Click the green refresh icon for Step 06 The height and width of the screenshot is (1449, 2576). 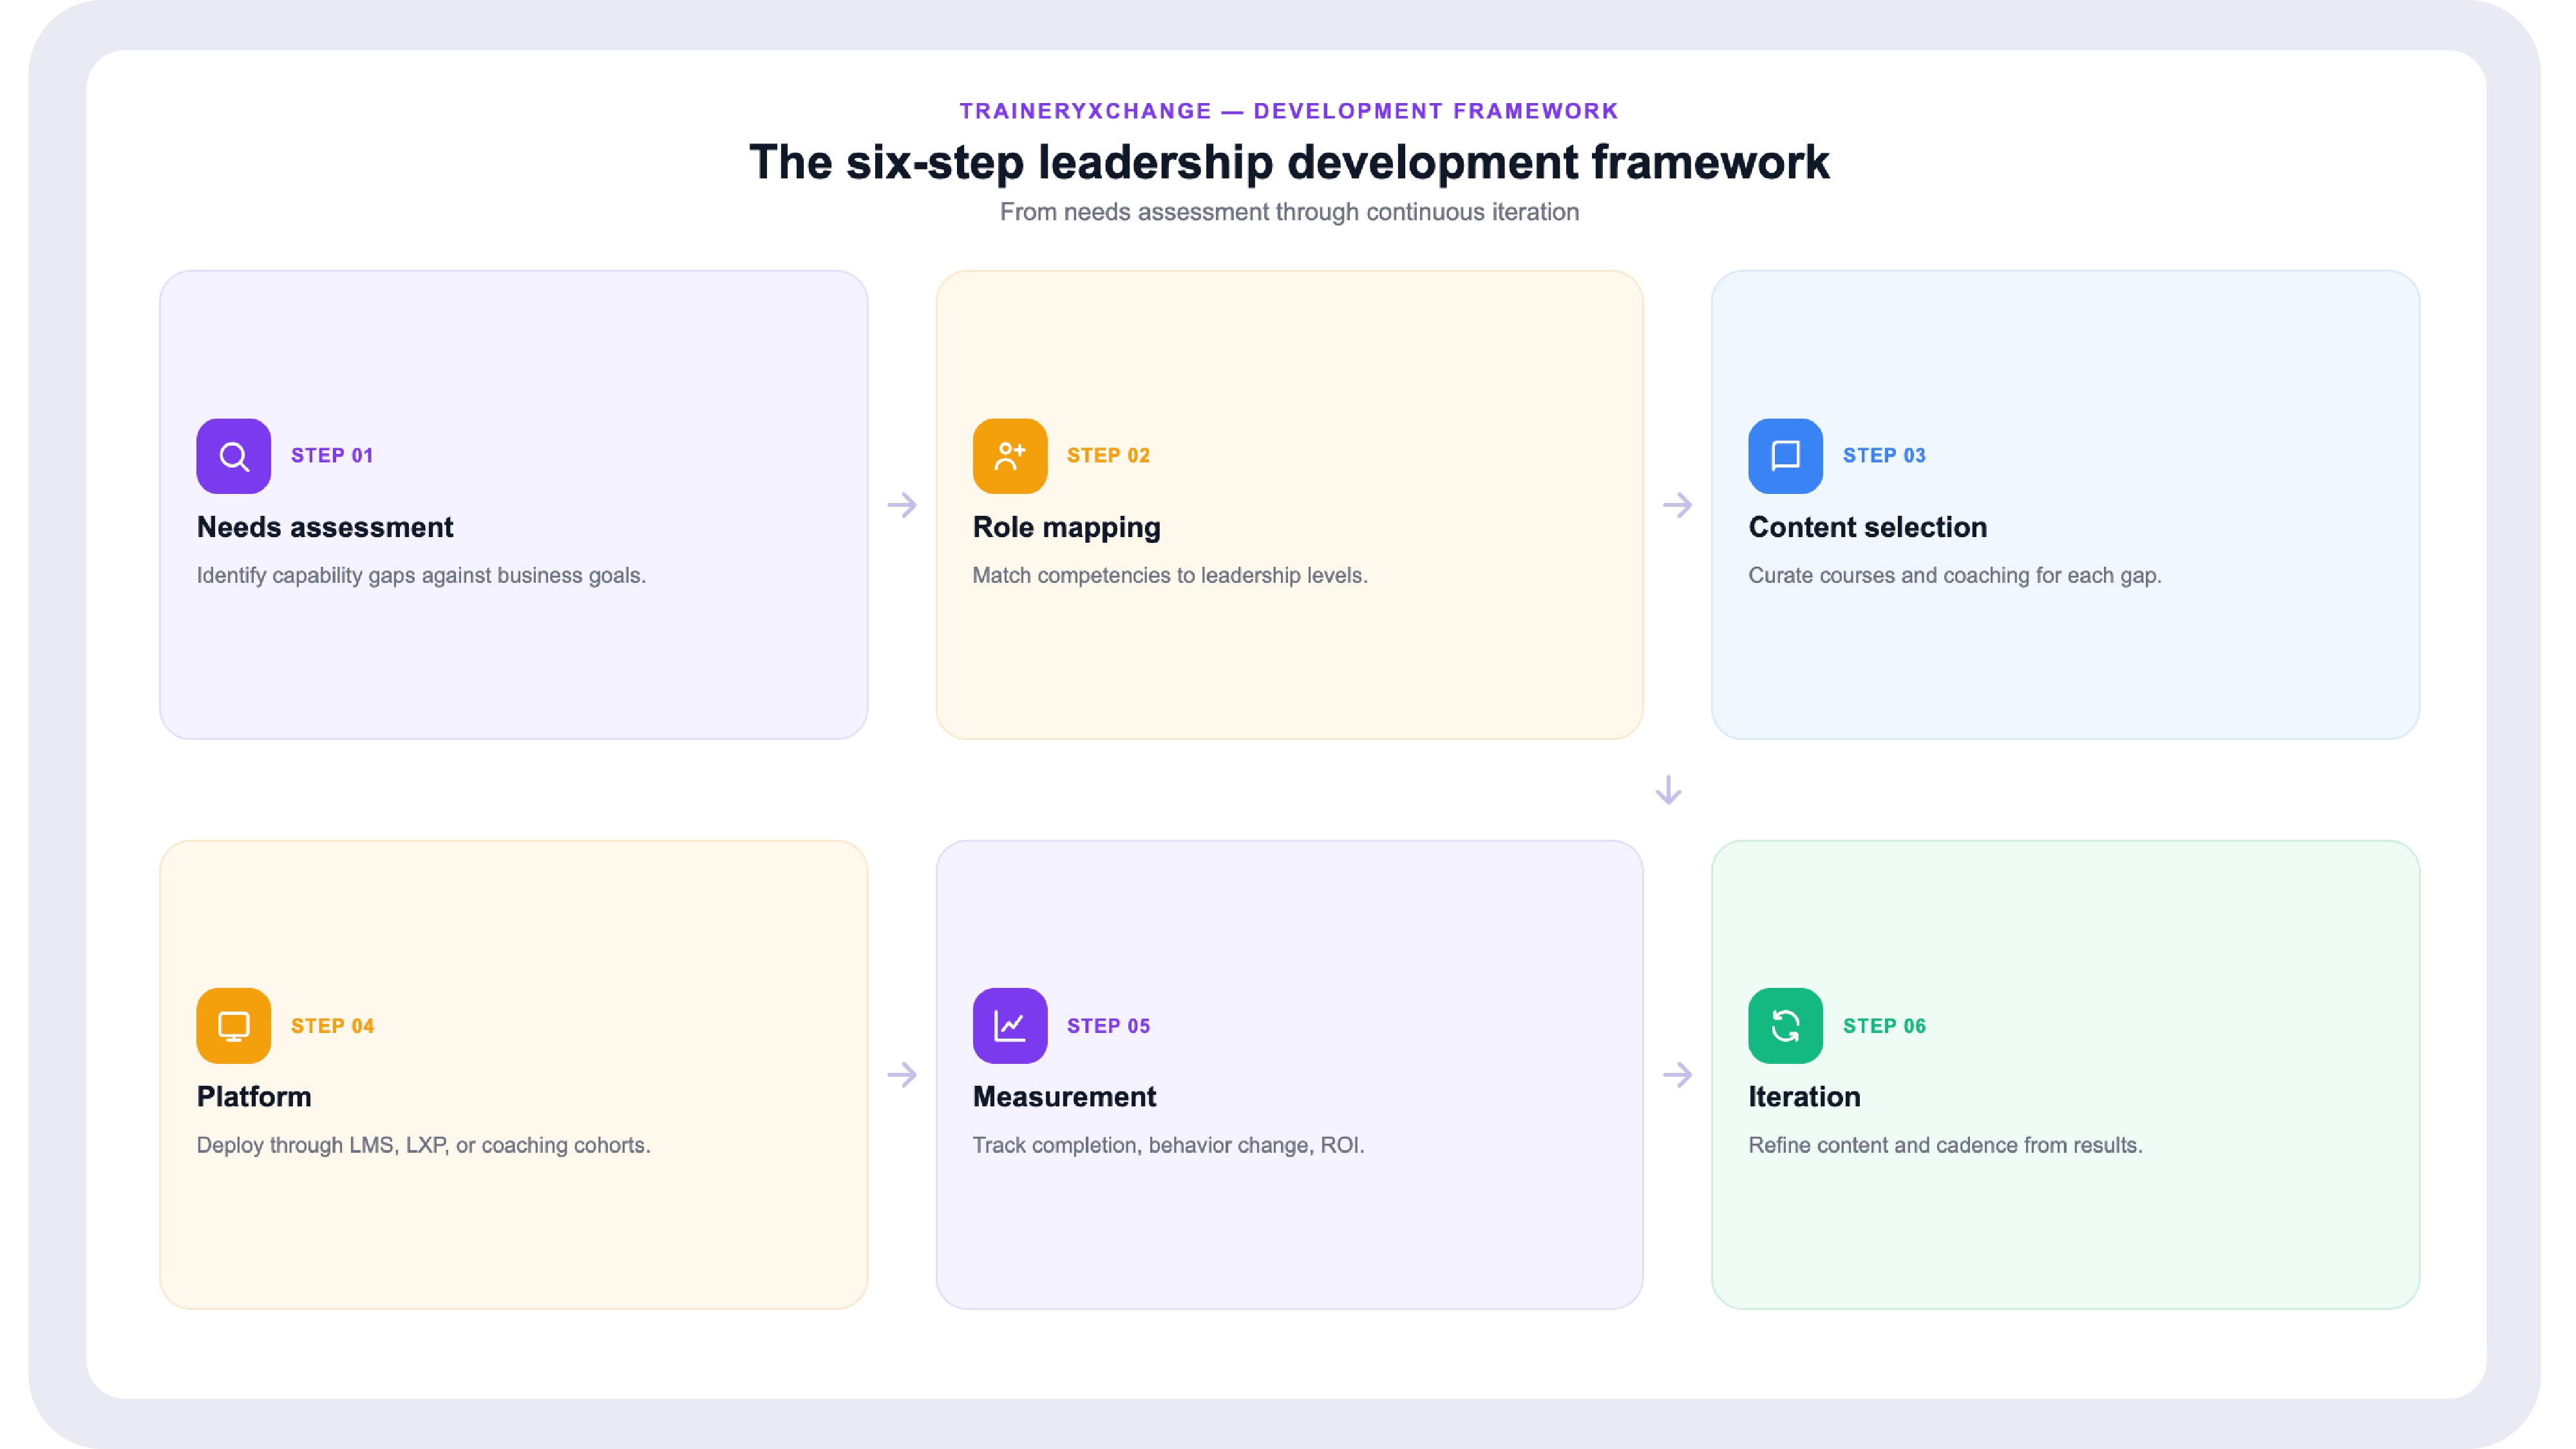(x=1785, y=1026)
